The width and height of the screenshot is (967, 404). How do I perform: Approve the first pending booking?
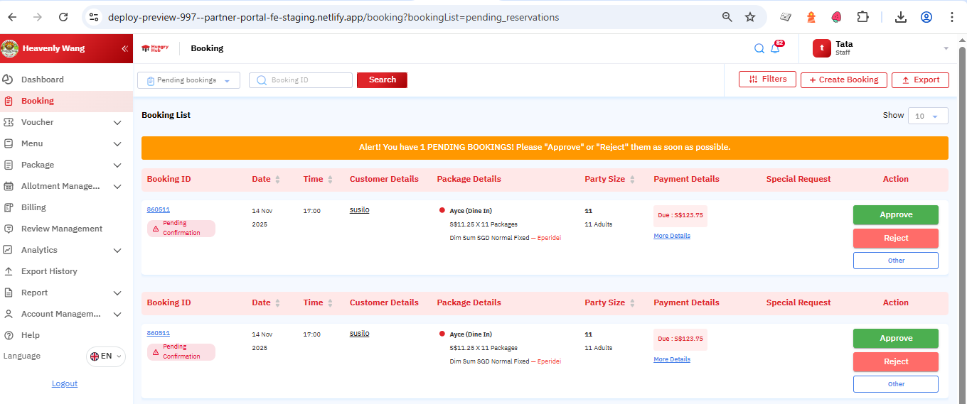[895, 214]
